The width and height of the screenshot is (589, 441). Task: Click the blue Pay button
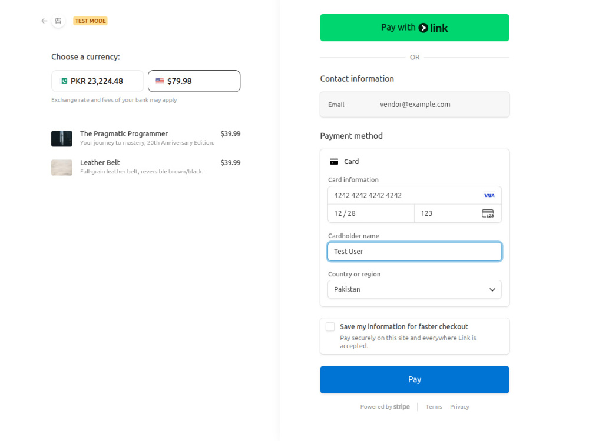[415, 379]
